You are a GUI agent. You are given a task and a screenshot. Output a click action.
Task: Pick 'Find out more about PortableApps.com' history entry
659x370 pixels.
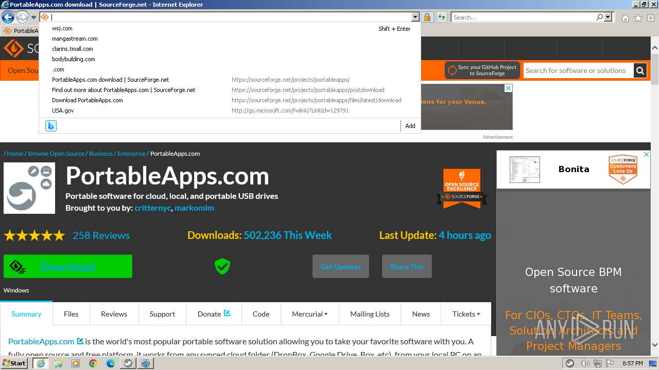pyautogui.click(x=230, y=90)
